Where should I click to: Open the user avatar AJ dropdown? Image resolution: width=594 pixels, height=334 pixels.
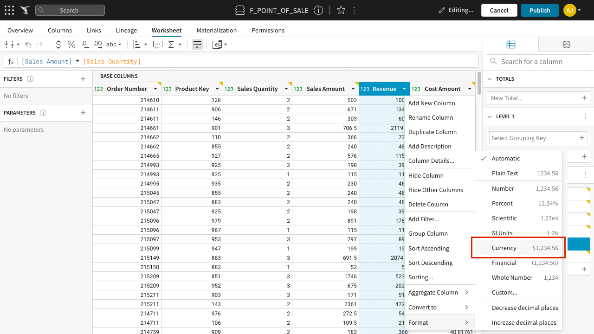coord(573,10)
